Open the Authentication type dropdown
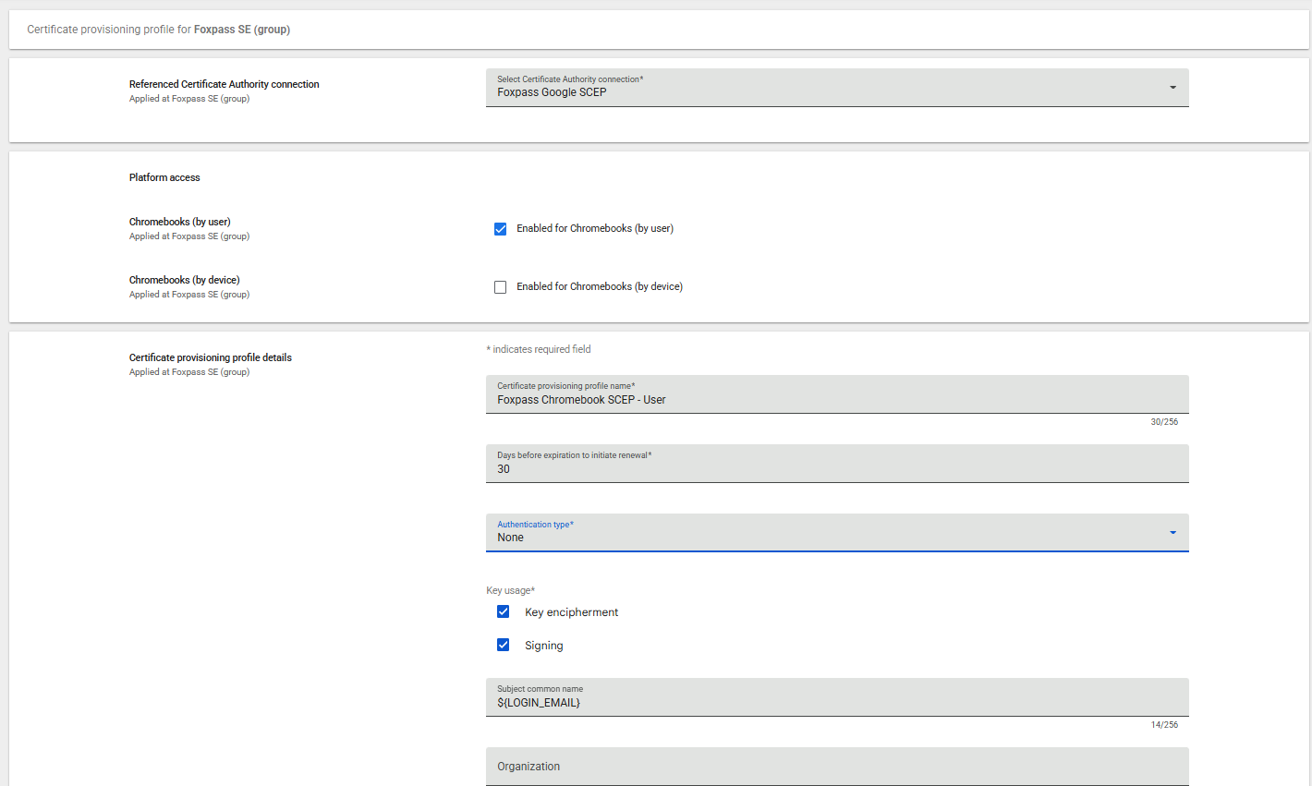Viewport: 1312px width, 786px height. click(x=837, y=533)
